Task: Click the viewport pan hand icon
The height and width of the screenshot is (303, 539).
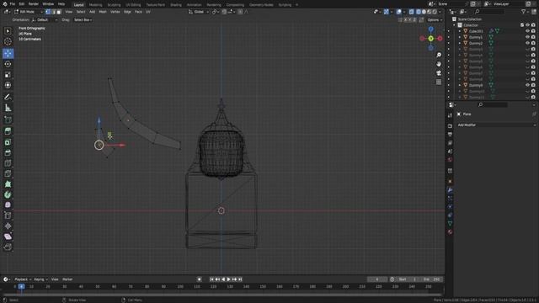Action: tap(439, 64)
